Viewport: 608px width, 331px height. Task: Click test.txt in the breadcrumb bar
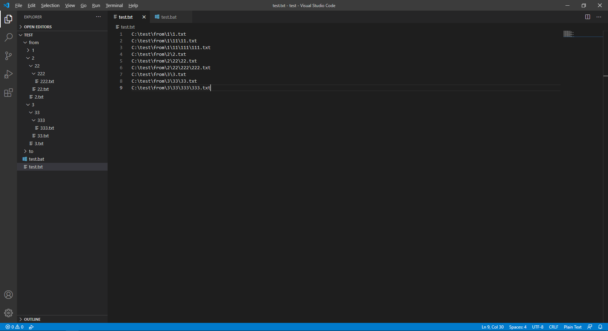click(x=128, y=27)
